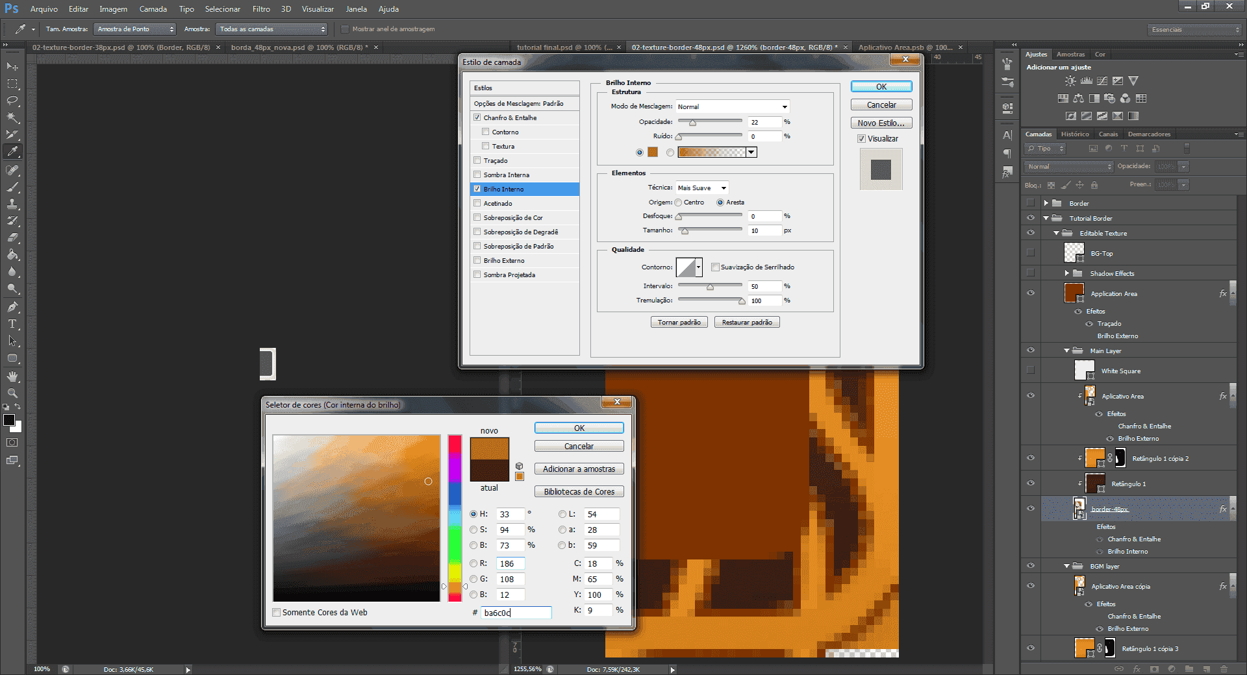Select the History Brush tool
The image size is (1247, 675).
(x=12, y=221)
